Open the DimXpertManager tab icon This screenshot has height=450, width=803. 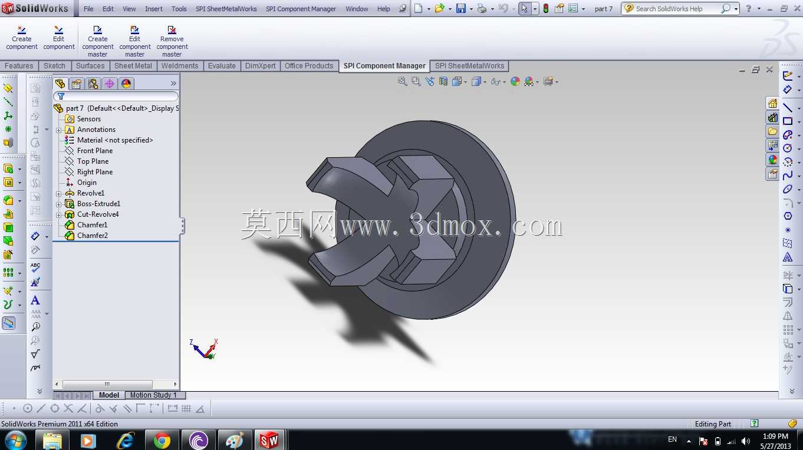click(x=110, y=84)
